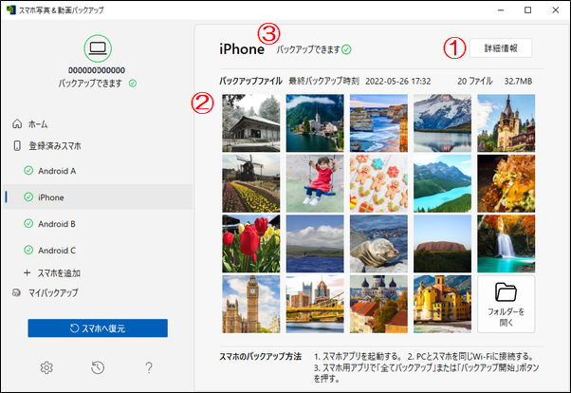Click the PC name 000000000000
The image size is (571, 393).
pos(97,70)
